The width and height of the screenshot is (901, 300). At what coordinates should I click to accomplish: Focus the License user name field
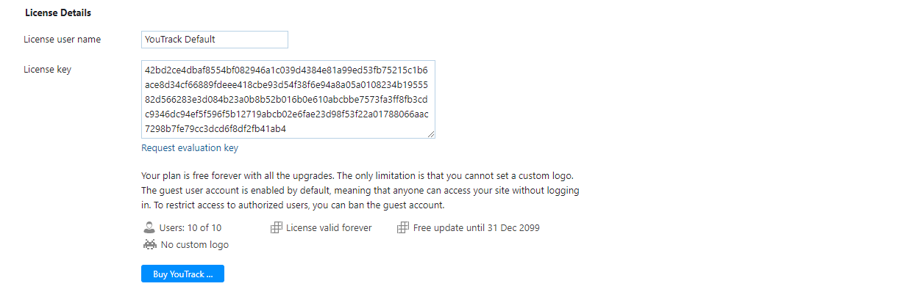click(214, 40)
